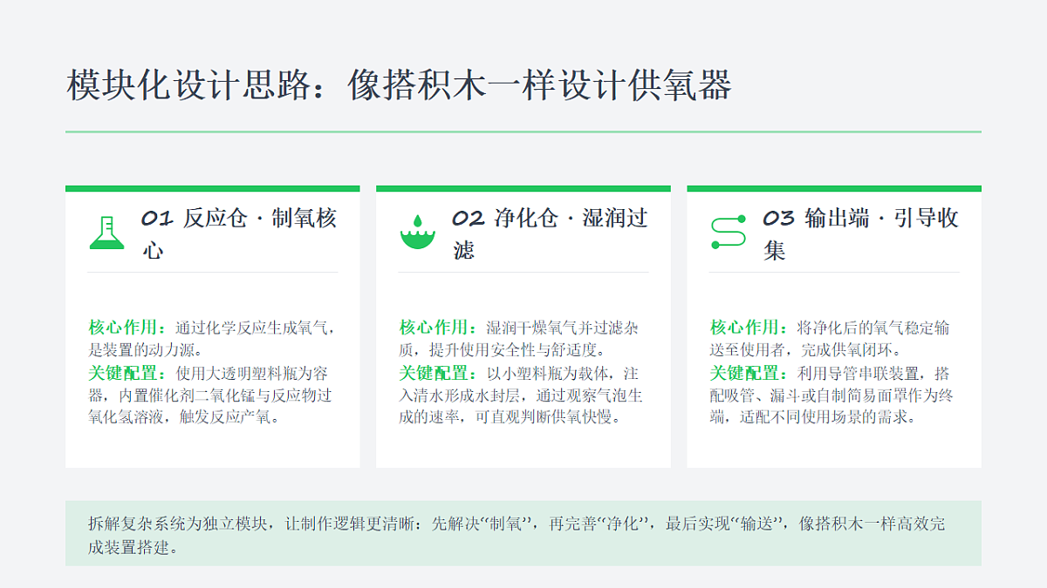Click the line 氧化氢溶液，触发反应产氧

click(184, 417)
